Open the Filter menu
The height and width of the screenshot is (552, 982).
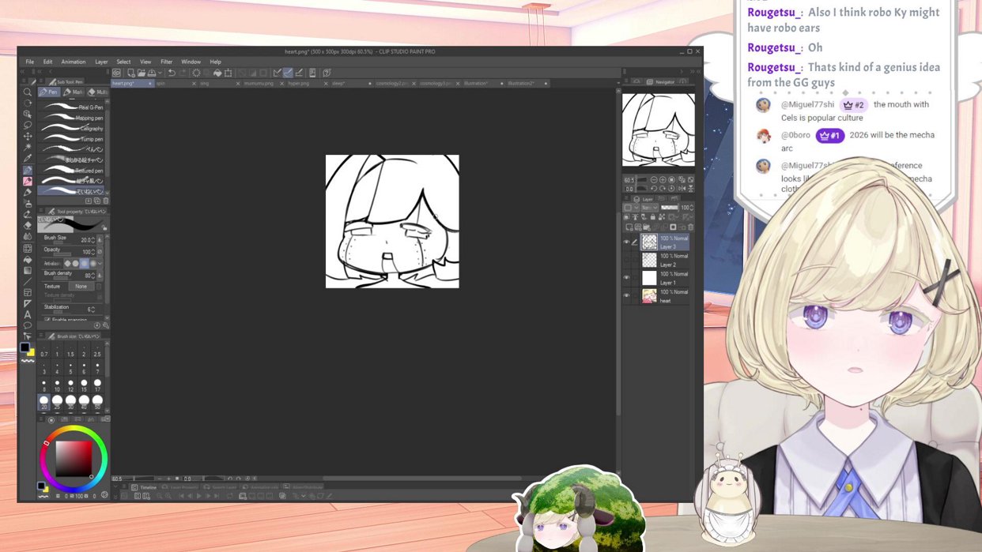[166, 62]
